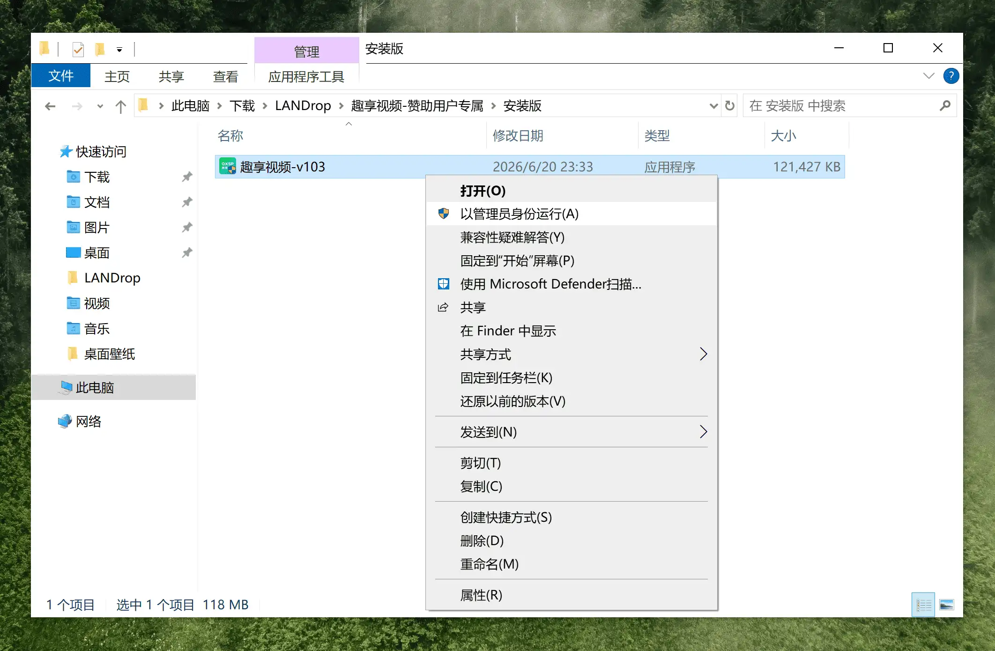Click the pin icon next to 下载
Viewport: 995px width, 651px height.
[x=187, y=177]
